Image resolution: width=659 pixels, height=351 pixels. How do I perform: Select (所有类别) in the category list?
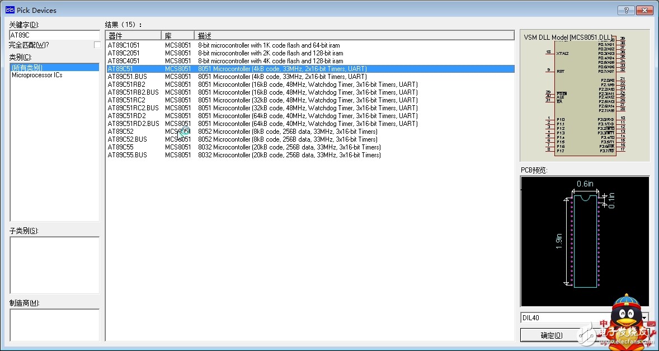pos(54,67)
